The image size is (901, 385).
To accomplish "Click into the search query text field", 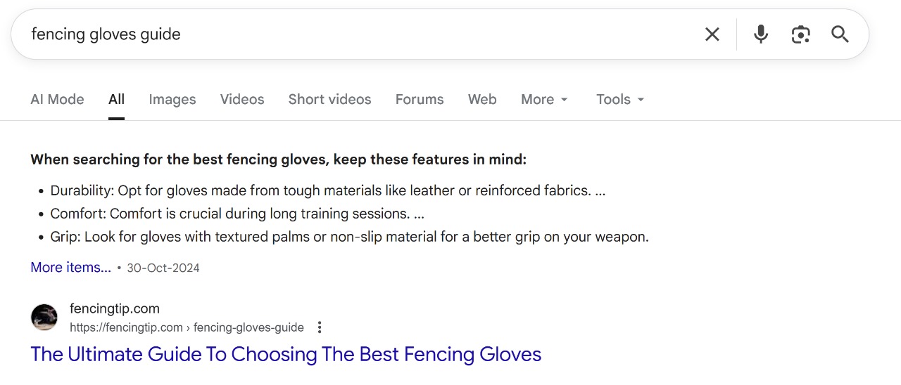I will pyautogui.click(x=352, y=34).
